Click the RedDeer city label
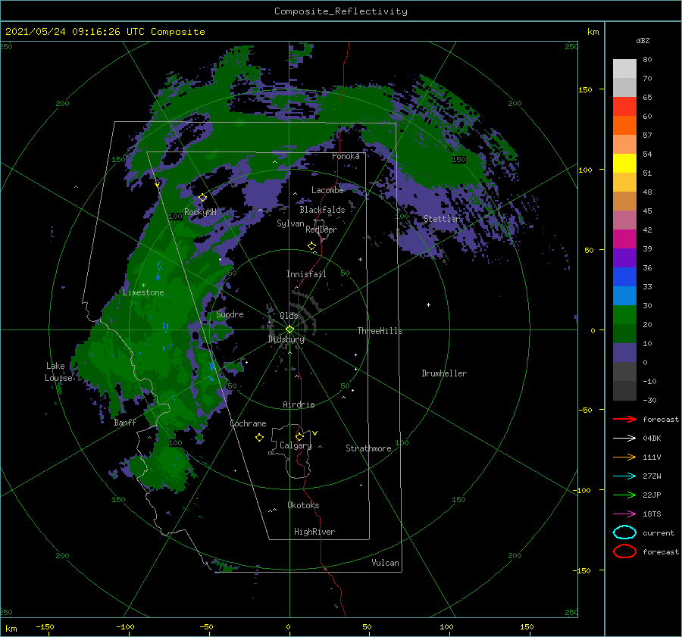Viewport: 682px width, 637px height. [x=321, y=230]
